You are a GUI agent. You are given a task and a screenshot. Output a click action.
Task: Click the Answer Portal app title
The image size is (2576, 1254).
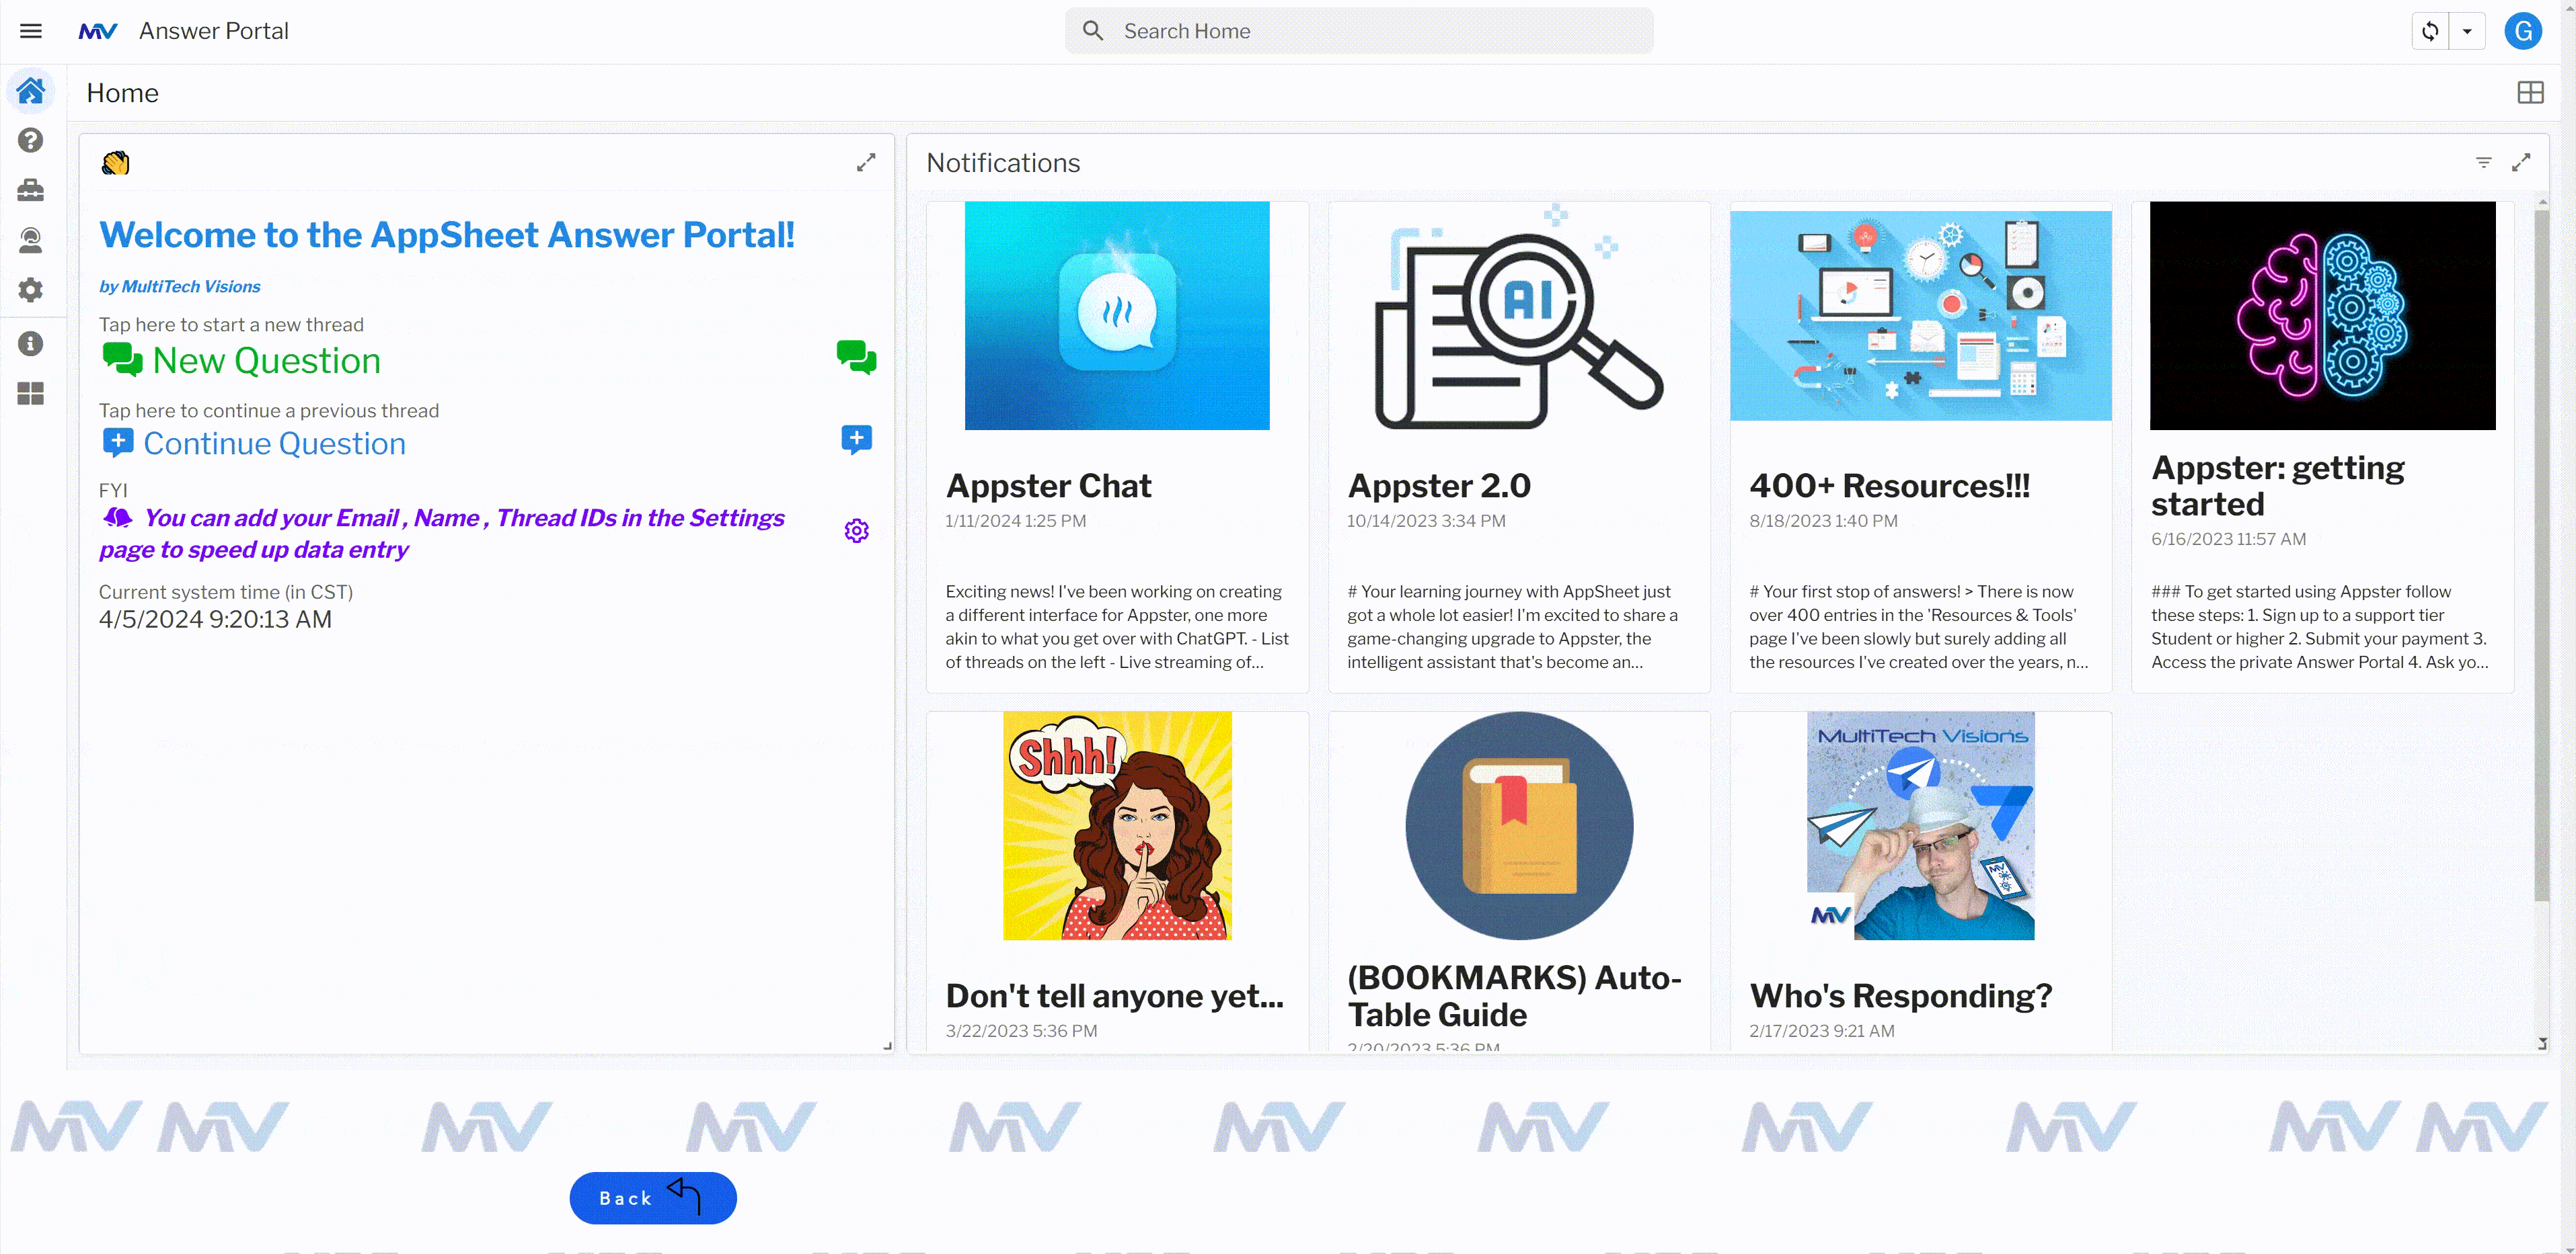pyautogui.click(x=214, y=31)
